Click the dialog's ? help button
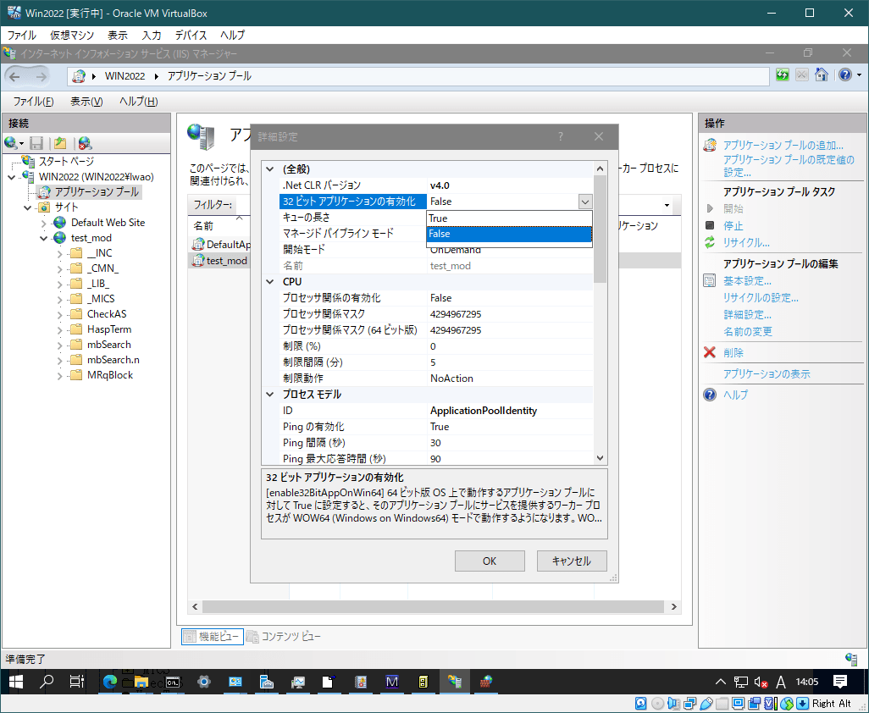 pyautogui.click(x=561, y=136)
